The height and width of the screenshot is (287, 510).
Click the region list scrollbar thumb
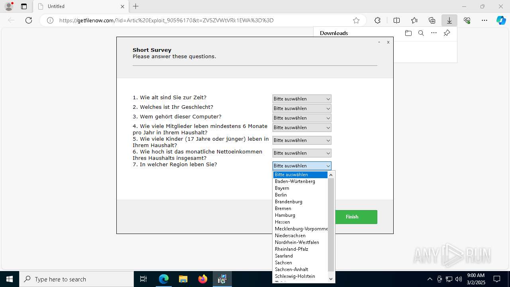point(331,225)
